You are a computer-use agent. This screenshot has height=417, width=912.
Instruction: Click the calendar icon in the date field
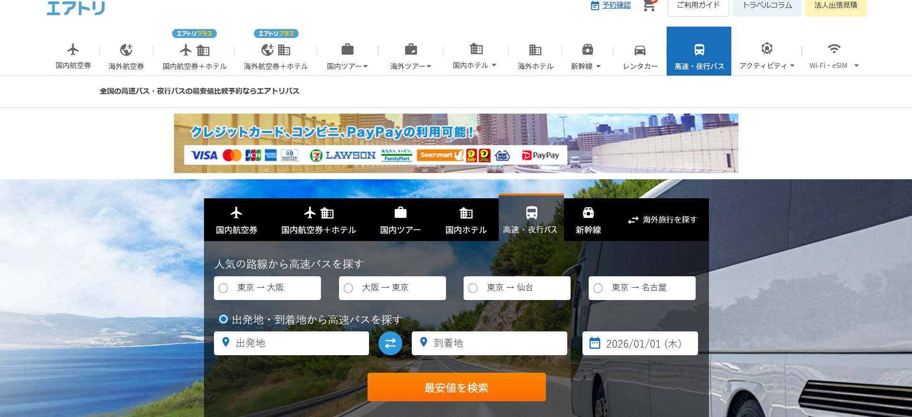click(595, 343)
